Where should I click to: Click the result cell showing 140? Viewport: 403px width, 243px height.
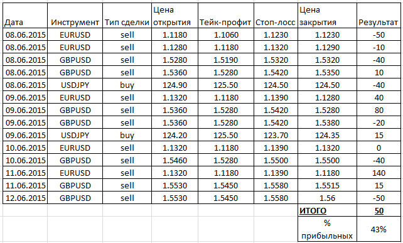tap(379, 173)
